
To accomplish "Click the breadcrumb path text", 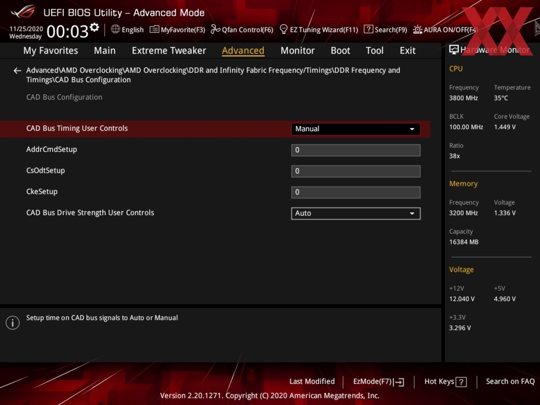I will coord(213,75).
